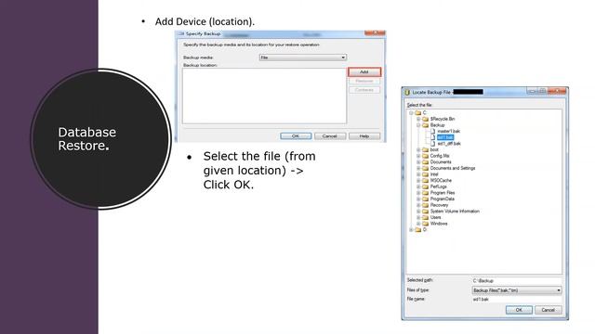Expand the Windows folder
The height and width of the screenshot is (334, 595).
(418, 224)
